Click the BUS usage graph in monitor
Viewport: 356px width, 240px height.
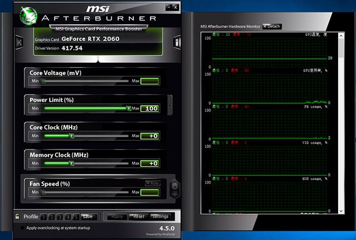coord(269,196)
